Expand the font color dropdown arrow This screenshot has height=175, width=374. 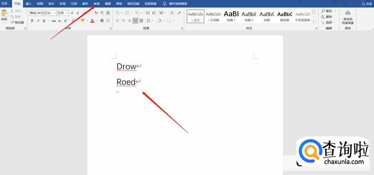coord(97,21)
